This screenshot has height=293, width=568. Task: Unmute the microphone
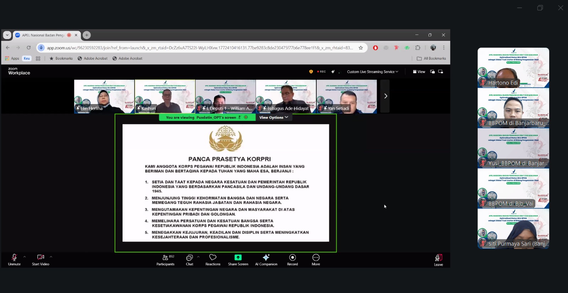14,260
